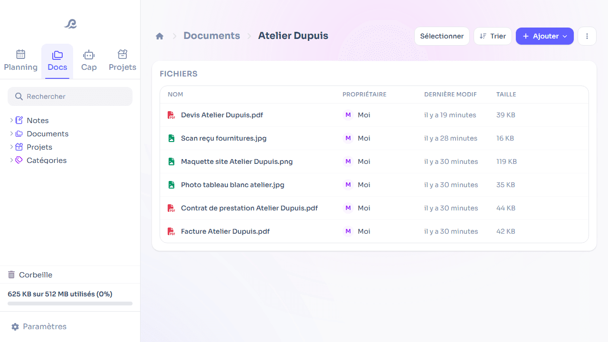Click the Projets box icon in sidebar tree
This screenshot has height=342, width=608.
(x=19, y=147)
